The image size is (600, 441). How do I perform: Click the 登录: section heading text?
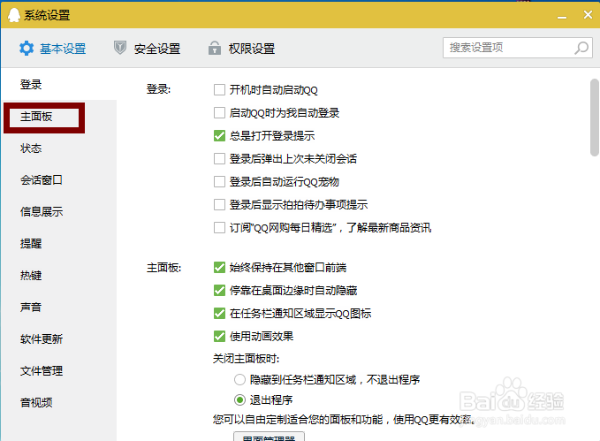pos(158,89)
